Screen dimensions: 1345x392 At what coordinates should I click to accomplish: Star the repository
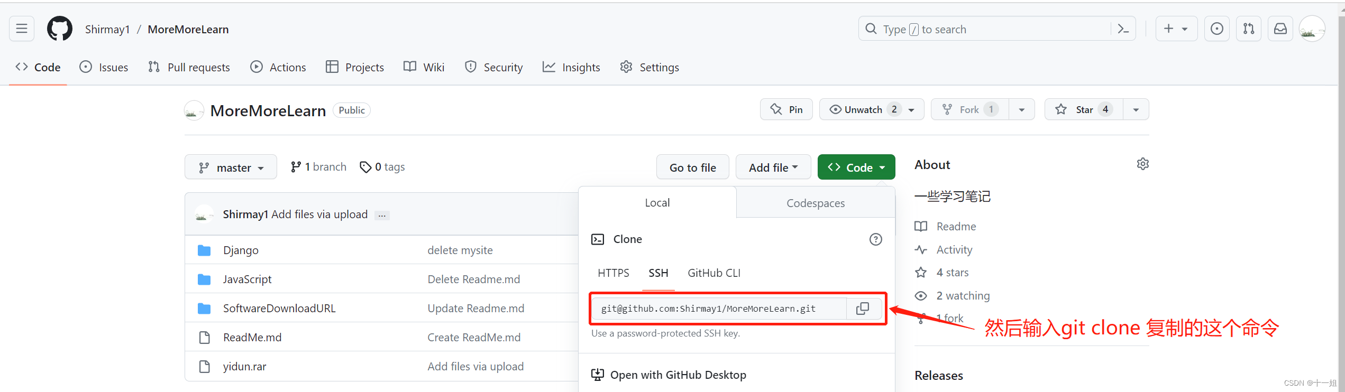[x=1084, y=109]
